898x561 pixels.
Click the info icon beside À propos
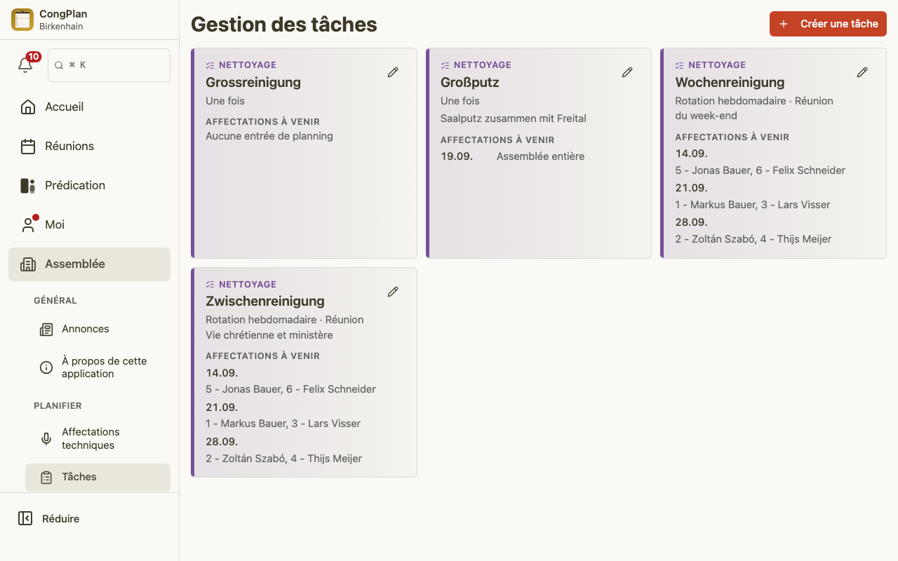coord(46,367)
